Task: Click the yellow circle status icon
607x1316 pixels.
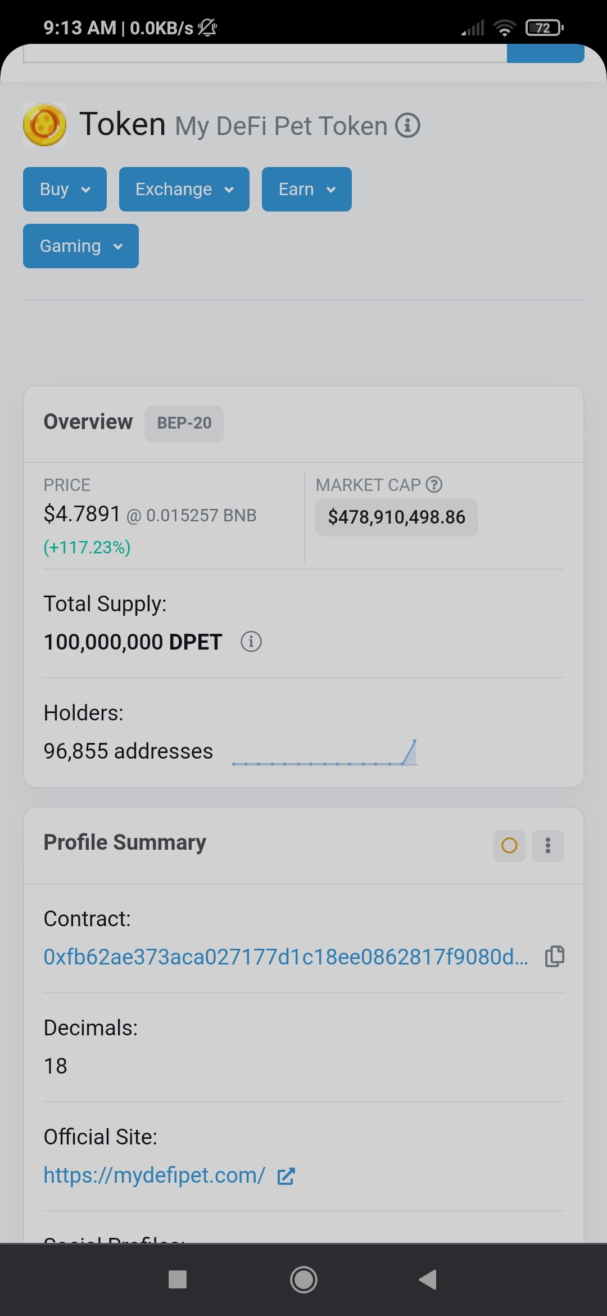Action: tap(509, 845)
